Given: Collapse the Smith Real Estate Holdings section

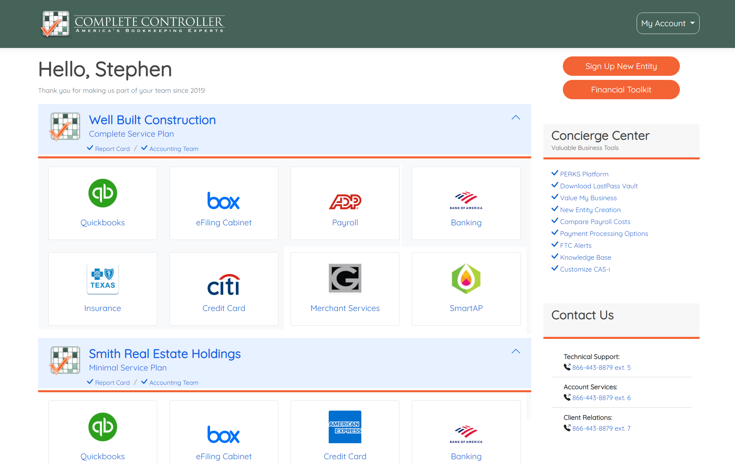Looking at the screenshot, I should (516, 351).
